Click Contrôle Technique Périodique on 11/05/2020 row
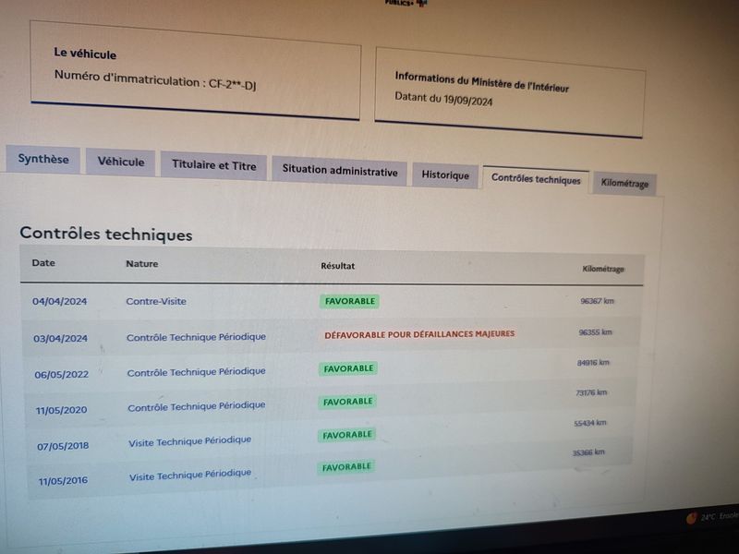Viewport: 739px width, 554px height. [197, 406]
